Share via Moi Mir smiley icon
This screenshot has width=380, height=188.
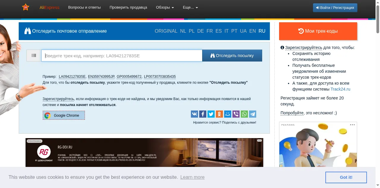point(228,114)
